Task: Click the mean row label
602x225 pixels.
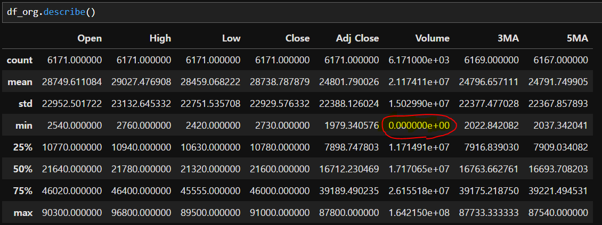Action: pyautogui.click(x=21, y=82)
